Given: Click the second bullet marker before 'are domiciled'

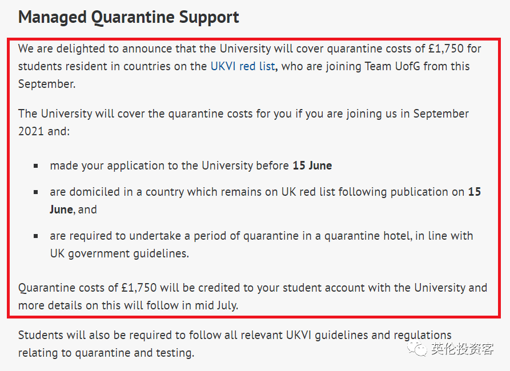Looking at the screenshot, I should [x=36, y=192].
